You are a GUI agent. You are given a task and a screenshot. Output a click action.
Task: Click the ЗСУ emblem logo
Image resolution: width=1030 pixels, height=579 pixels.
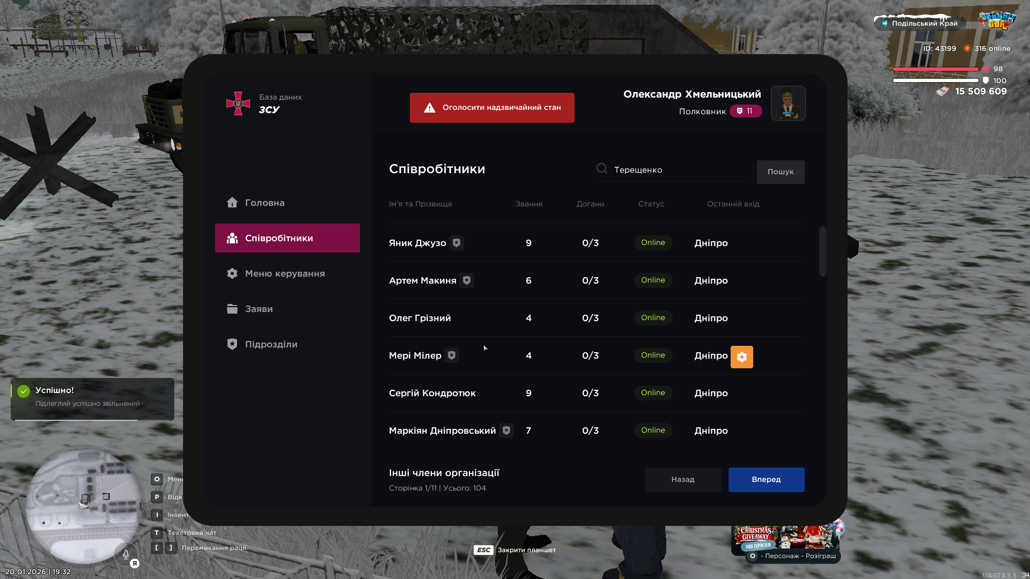pyautogui.click(x=238, y=103)
